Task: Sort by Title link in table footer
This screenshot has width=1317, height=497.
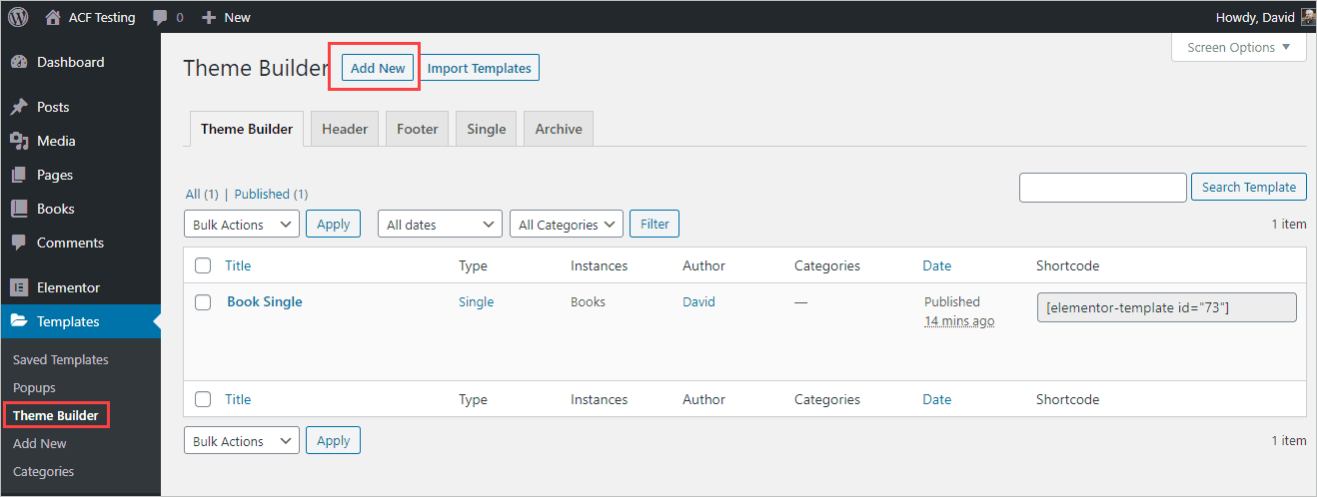Action: [x=238, y=399]
